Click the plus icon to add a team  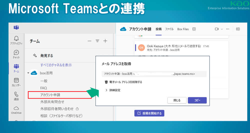pos(105,41)
